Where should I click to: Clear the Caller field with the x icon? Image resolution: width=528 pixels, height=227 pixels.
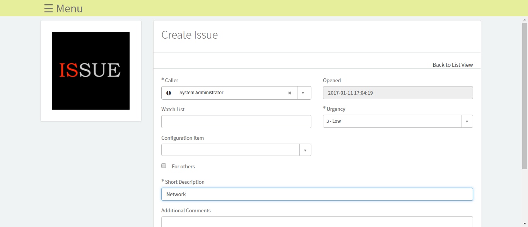289,93
